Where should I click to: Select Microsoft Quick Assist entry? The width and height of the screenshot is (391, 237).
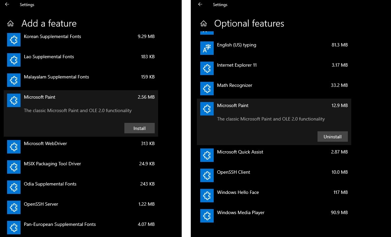point(274,155)
